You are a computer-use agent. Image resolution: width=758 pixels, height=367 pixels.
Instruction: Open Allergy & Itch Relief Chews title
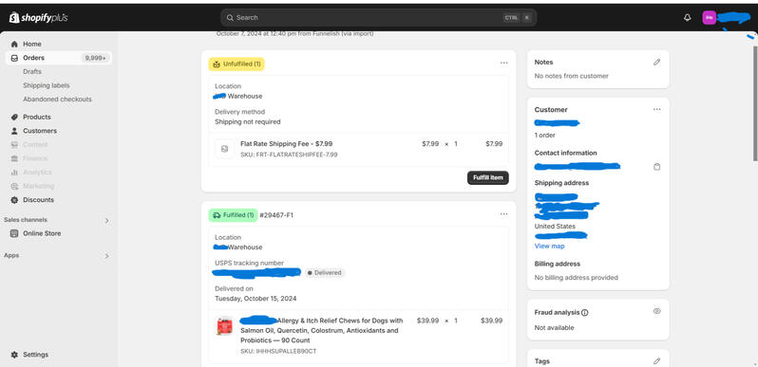[x=321, y=331]
